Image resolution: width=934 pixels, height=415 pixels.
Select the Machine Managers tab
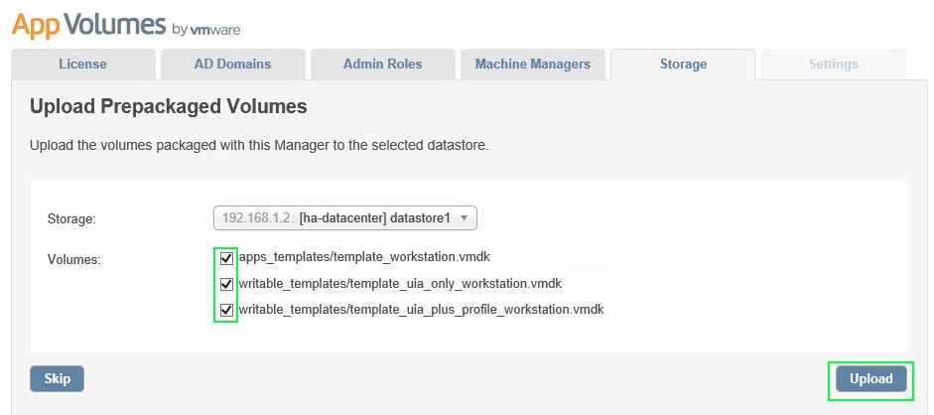coord(532,65)
